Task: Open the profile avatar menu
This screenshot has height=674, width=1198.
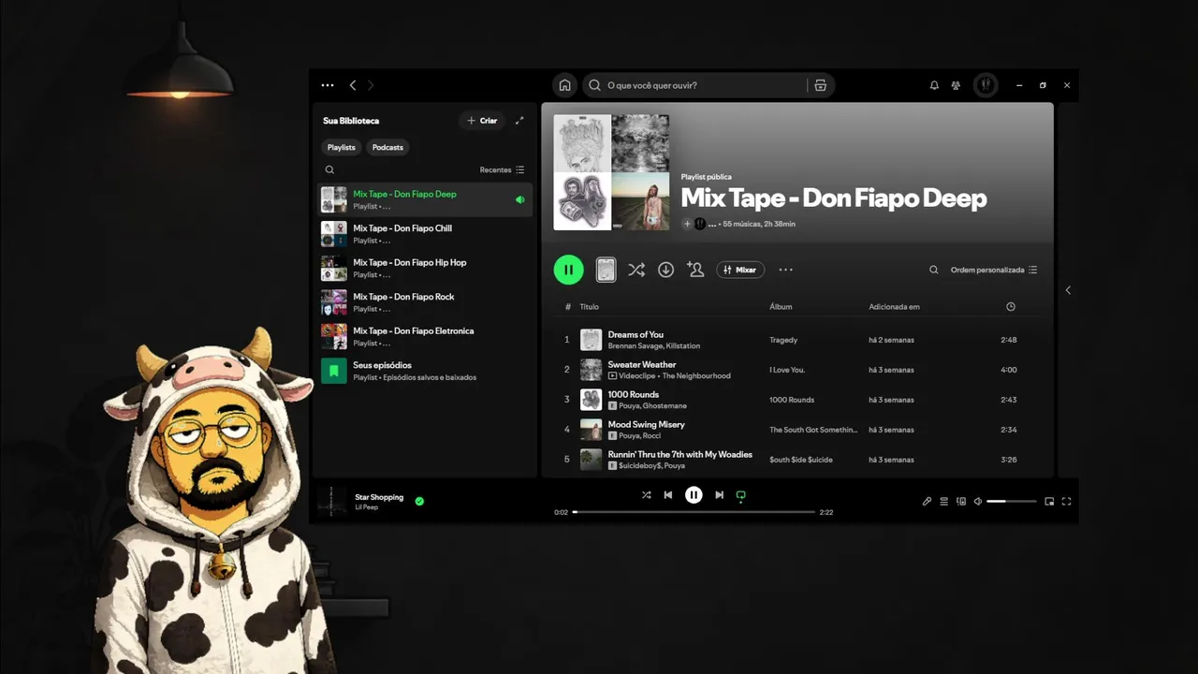Action: (986, 85)
